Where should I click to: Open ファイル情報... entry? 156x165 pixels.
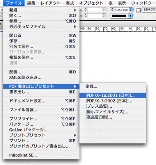(x=41, y=110)
